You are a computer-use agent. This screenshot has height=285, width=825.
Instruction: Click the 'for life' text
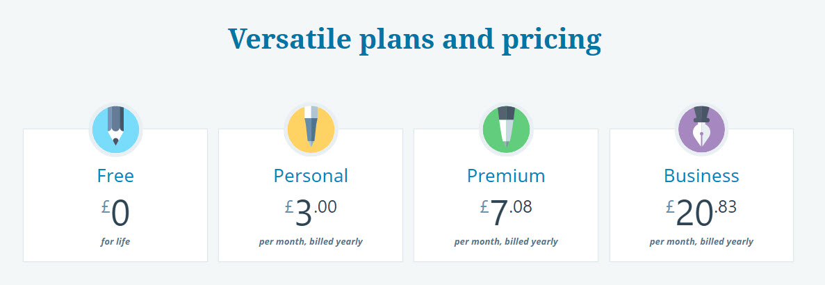tap(115, 242)
